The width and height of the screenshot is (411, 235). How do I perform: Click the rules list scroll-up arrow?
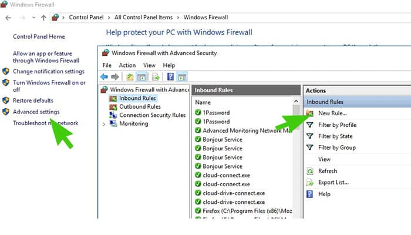coord(295,102)
